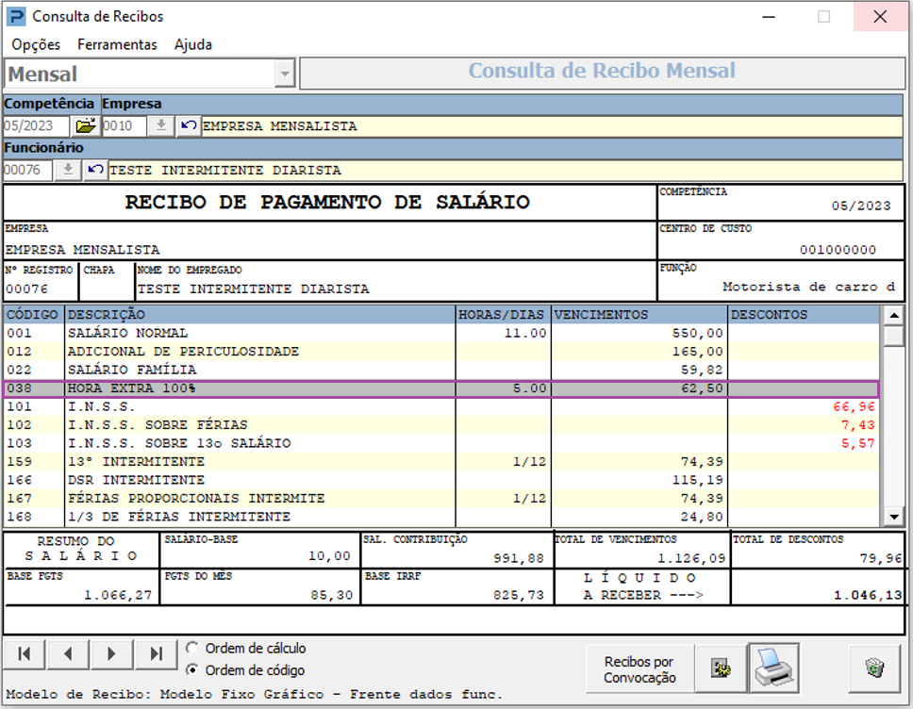Viewport: 913px width, 709px height.
Task: Select the I.N.S.S. SOBRE FÉRIAS row
Action: (x=441, y=425)
